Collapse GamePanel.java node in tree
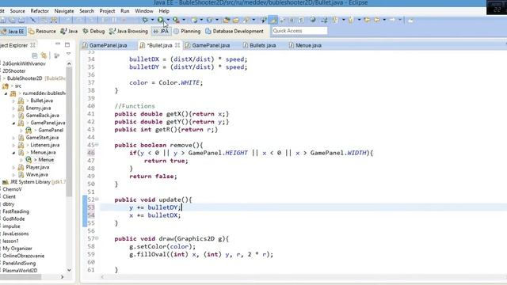 (13, 123)
